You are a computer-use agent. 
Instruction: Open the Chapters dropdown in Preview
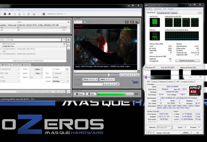(x=93, y=84)
